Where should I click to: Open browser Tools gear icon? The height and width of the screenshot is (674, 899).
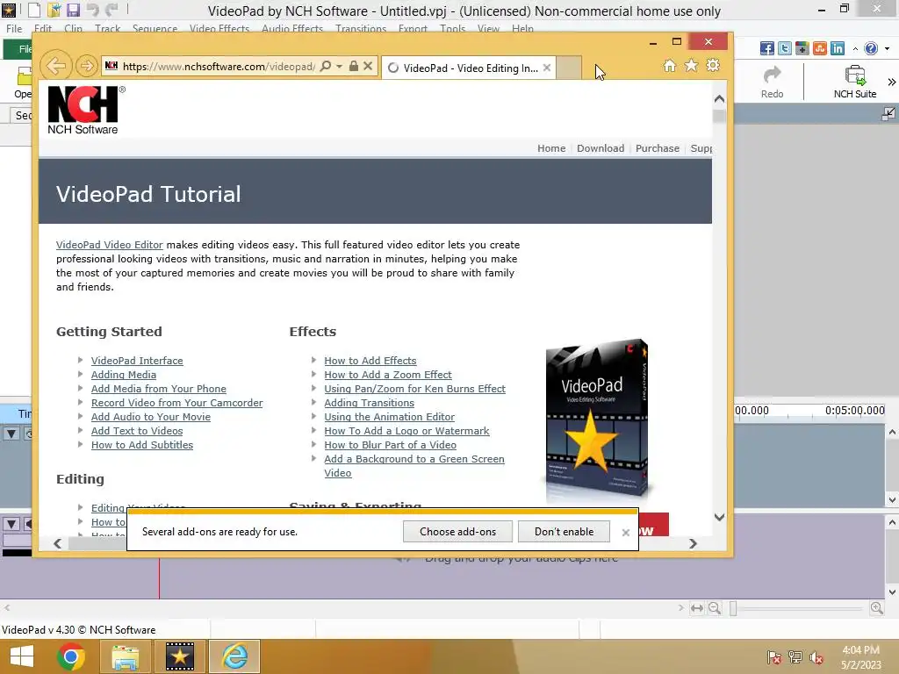click(x=713, y=65)
